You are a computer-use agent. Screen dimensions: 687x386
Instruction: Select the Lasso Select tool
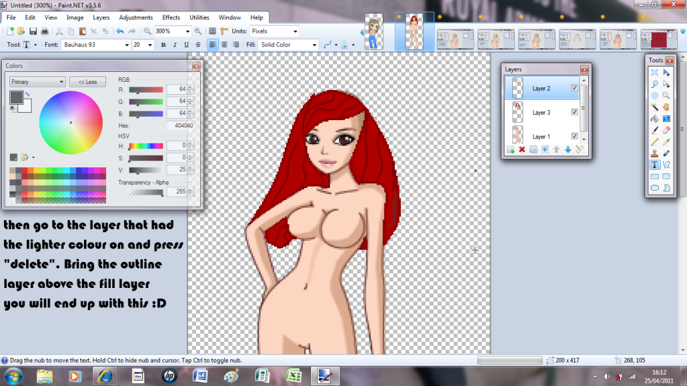(655, 84)
